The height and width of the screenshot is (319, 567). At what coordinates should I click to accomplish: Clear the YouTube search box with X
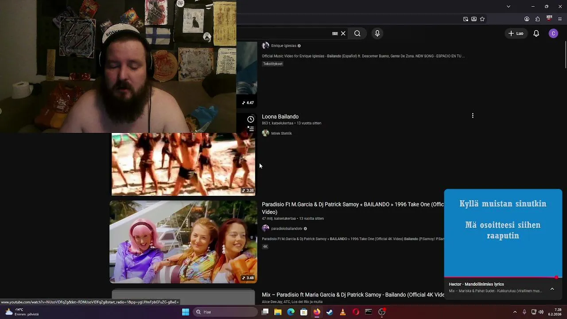[343, 33]
